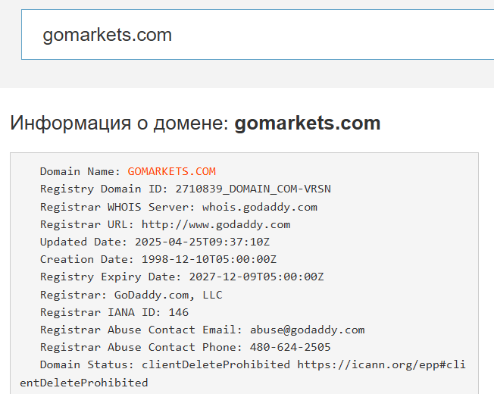Open the icann.org/epp status URL
This screenshot has height=394, width=494.
380,364
